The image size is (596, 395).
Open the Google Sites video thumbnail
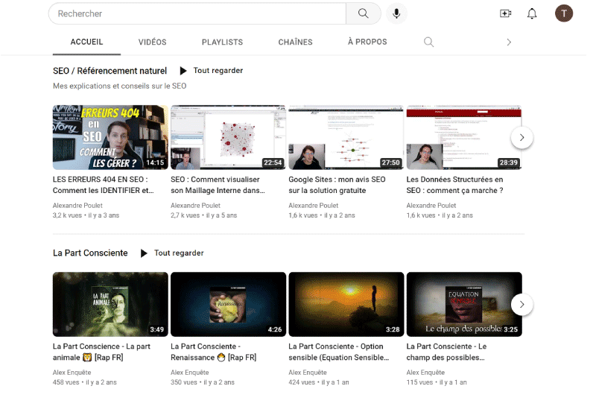tap(346, 137)
